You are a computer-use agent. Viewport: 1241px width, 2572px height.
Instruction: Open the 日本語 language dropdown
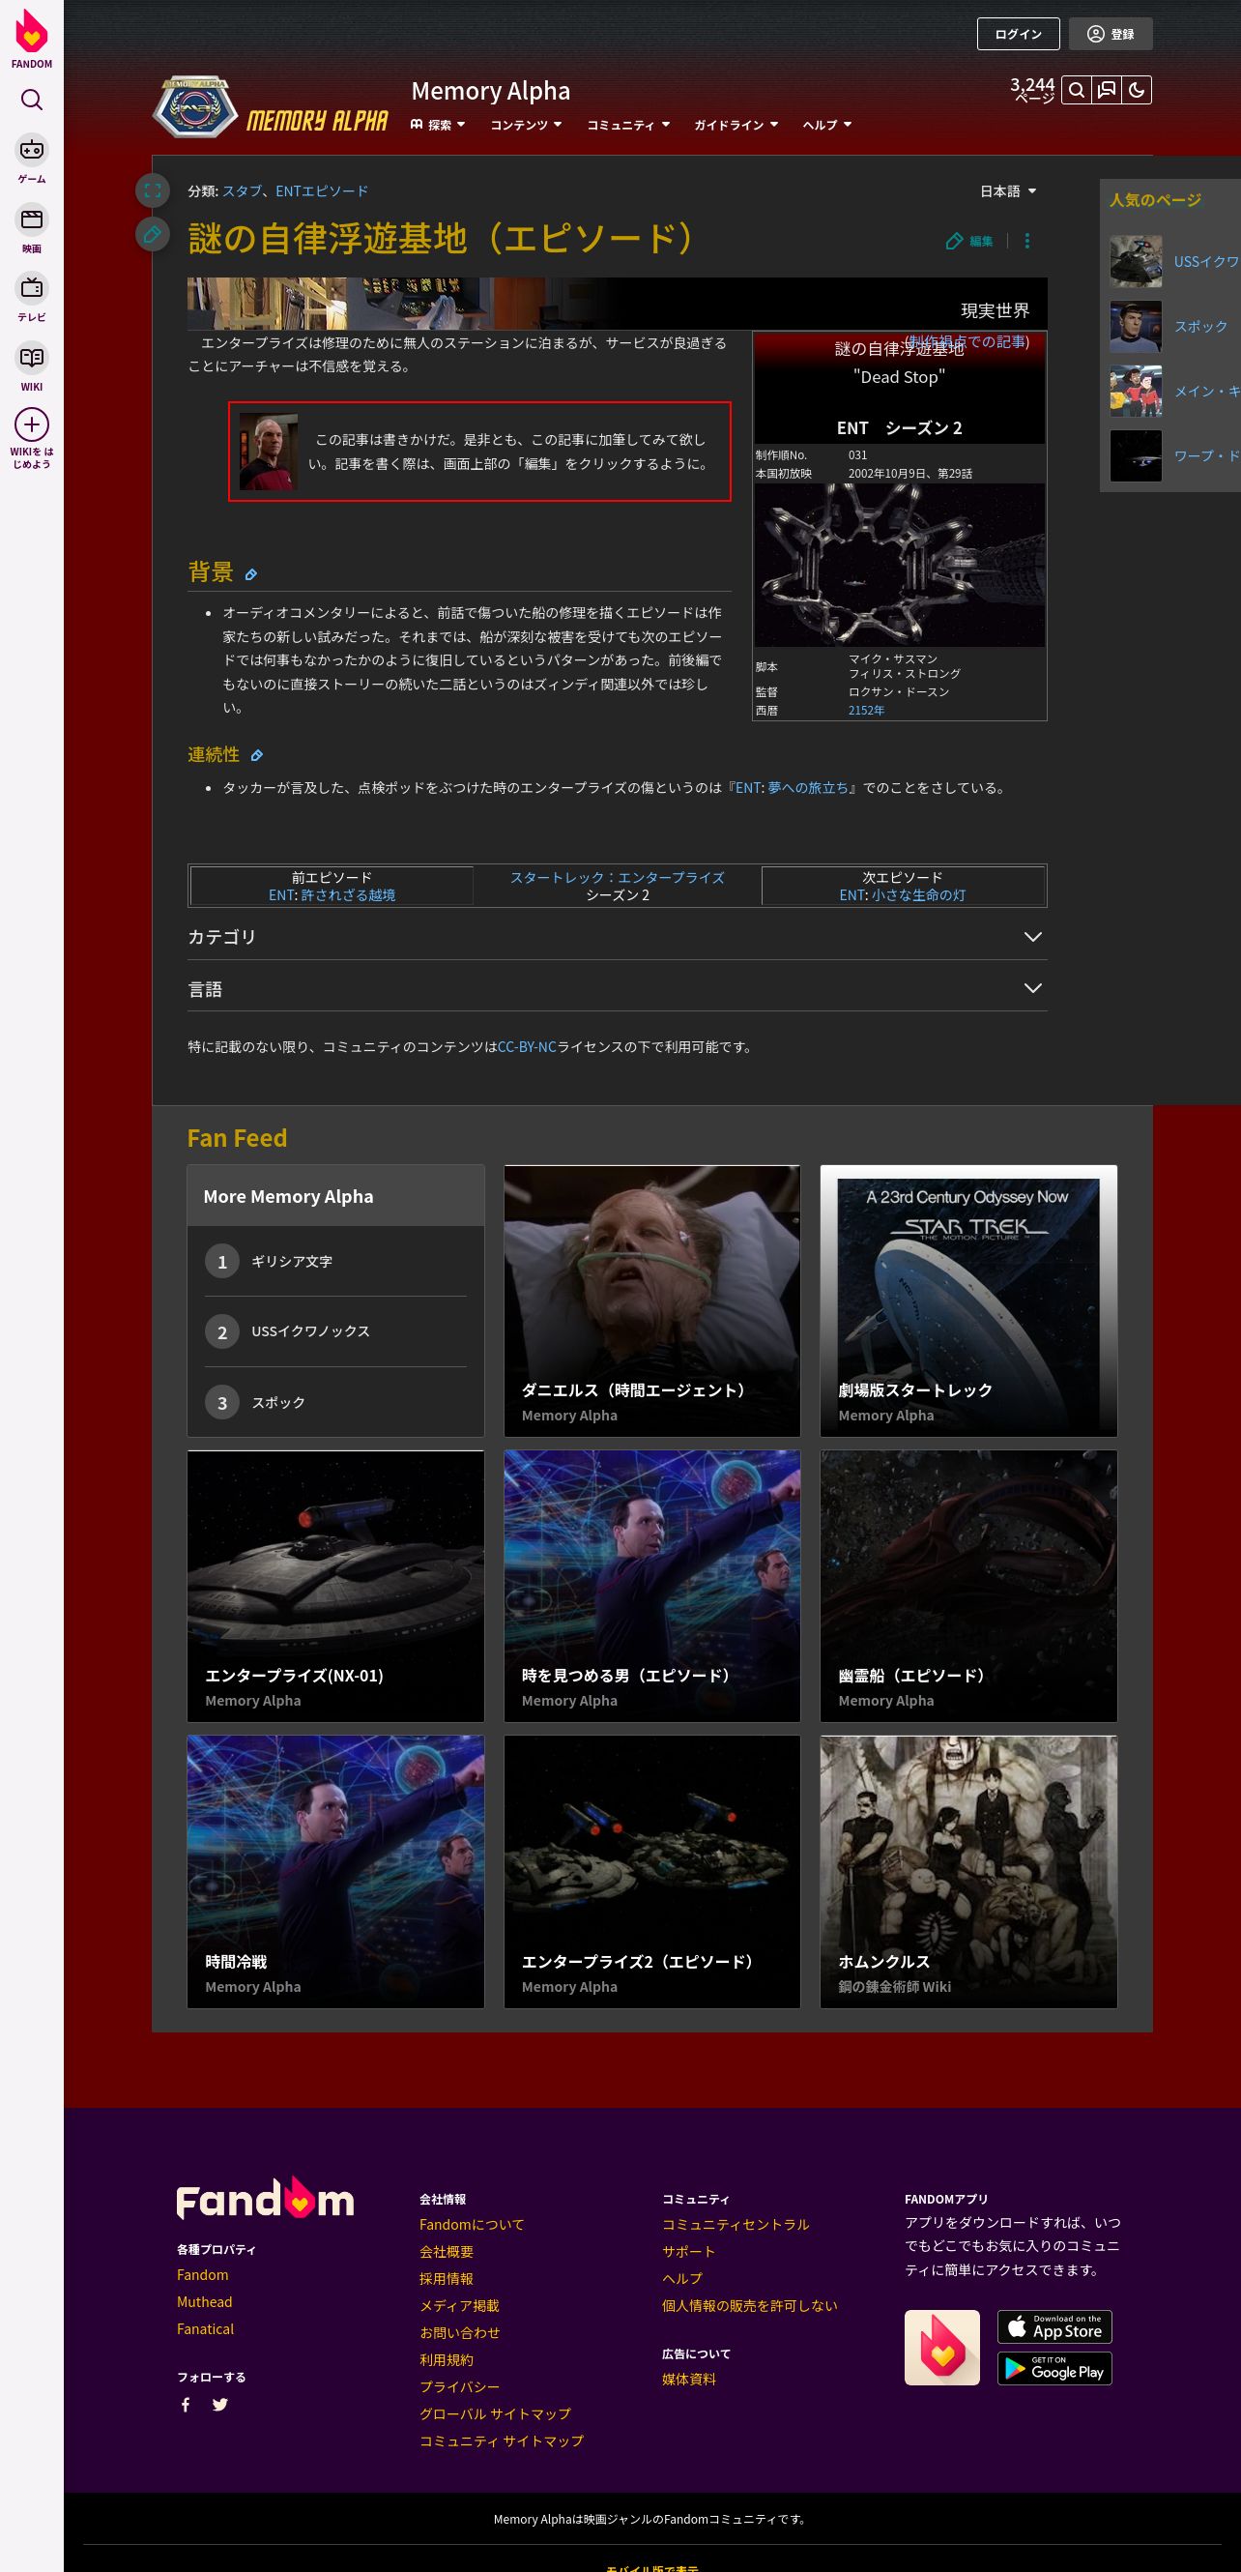[x=1008, y=190]
